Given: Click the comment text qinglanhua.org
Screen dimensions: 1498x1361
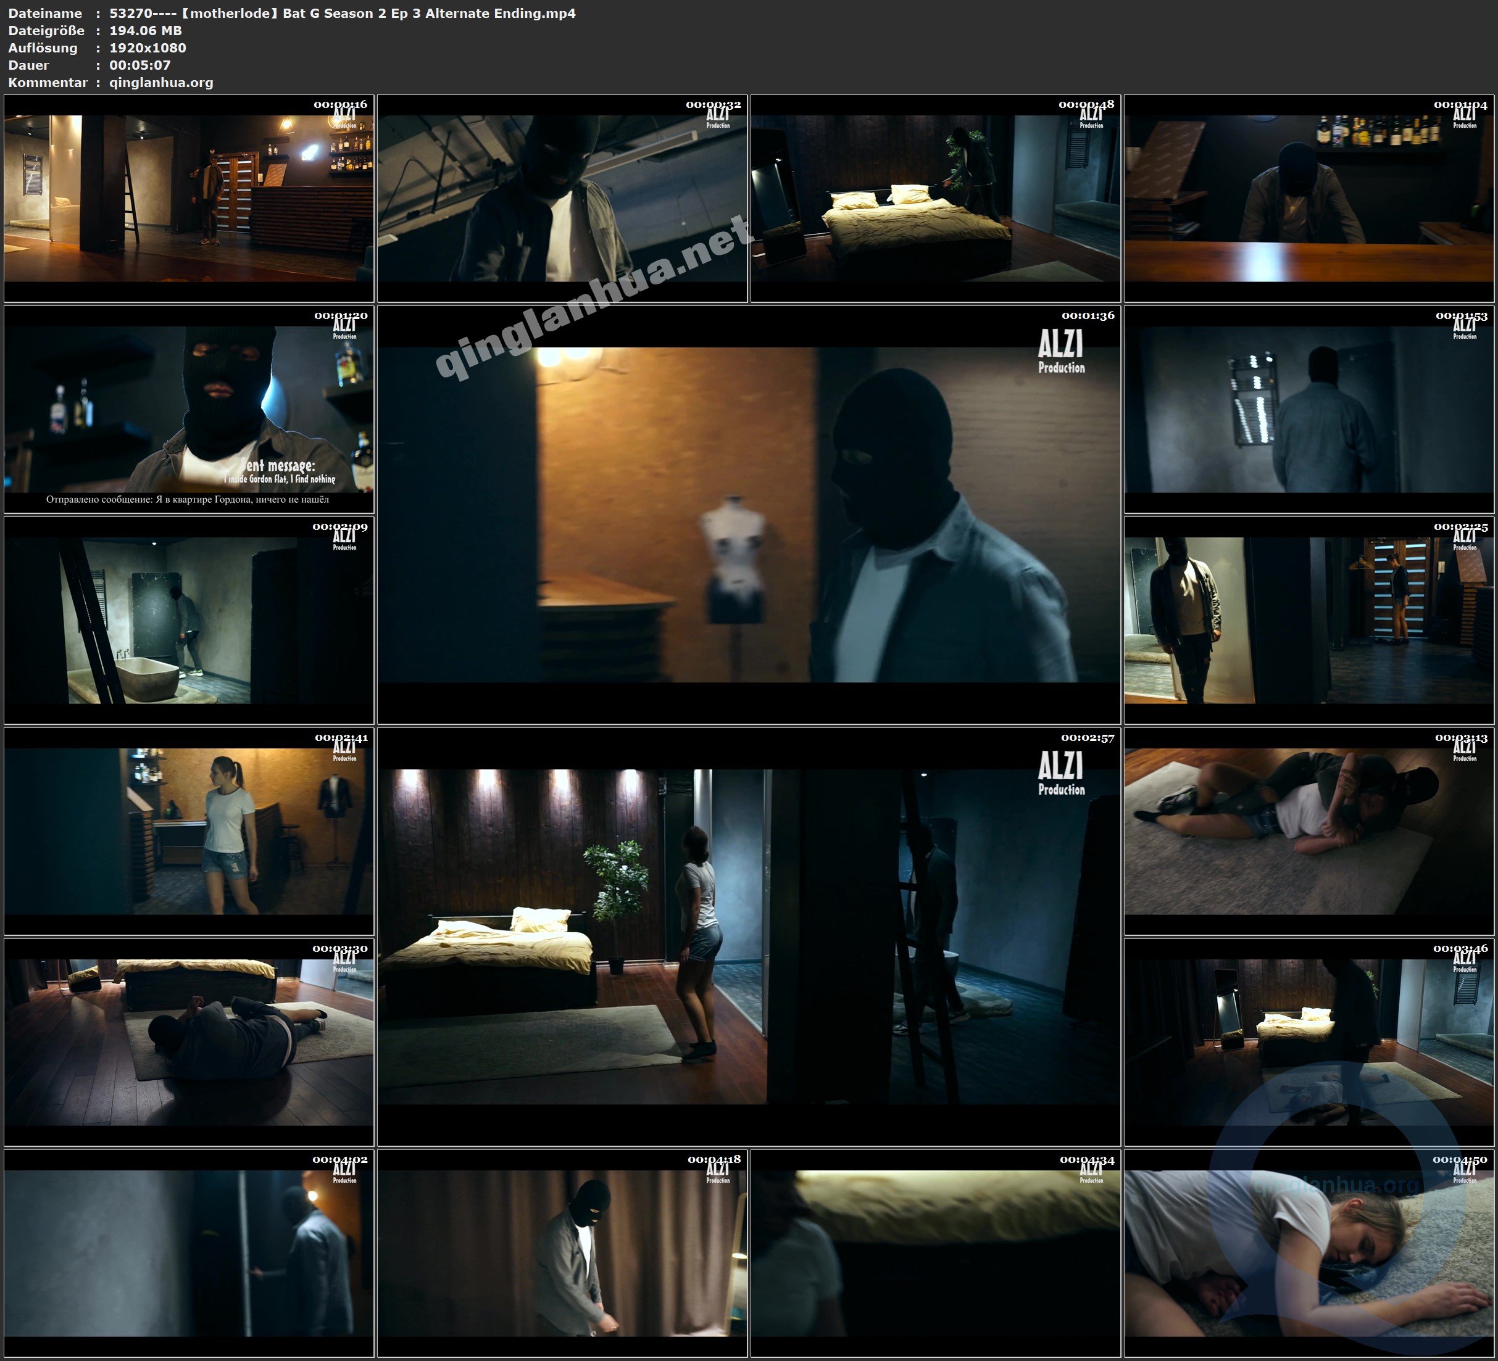Looking at the screenshot, I should [x=161, y=83].
